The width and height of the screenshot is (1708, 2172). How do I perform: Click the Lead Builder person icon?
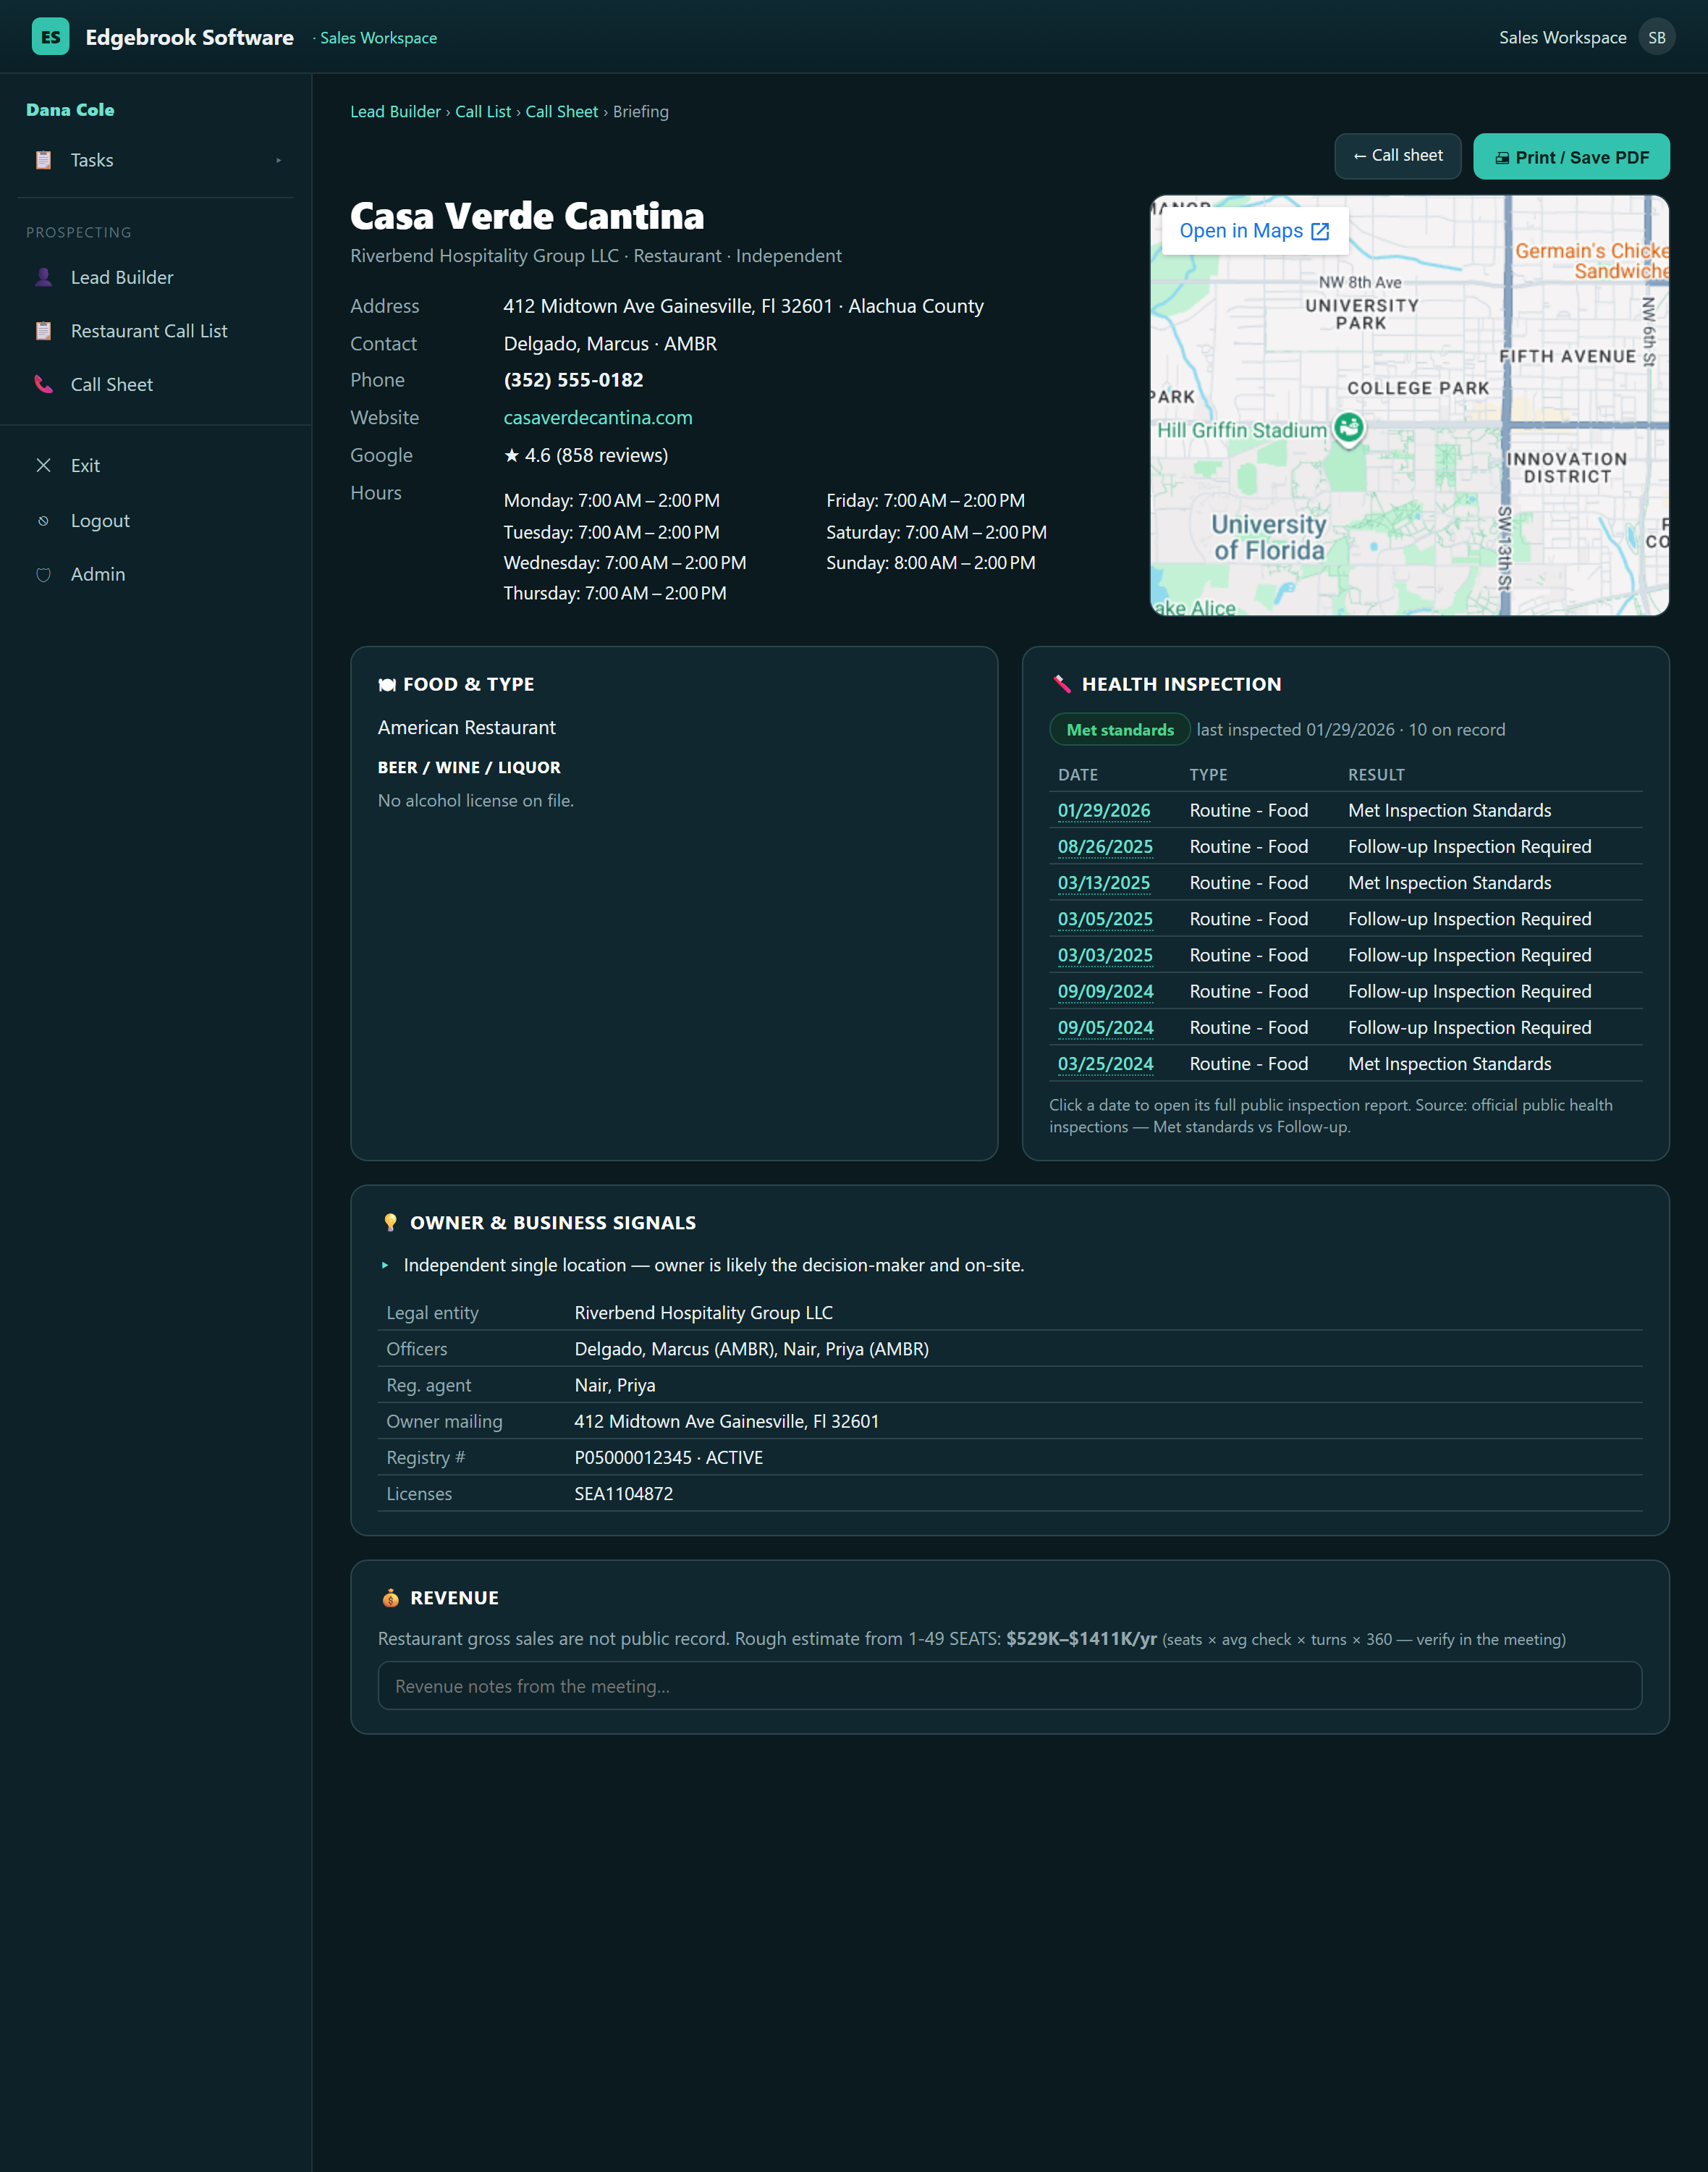point(43,277)
